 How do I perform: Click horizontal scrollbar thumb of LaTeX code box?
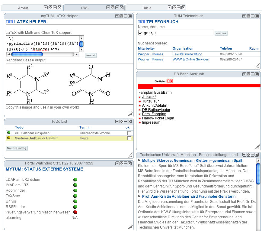(x=27, y=54)
